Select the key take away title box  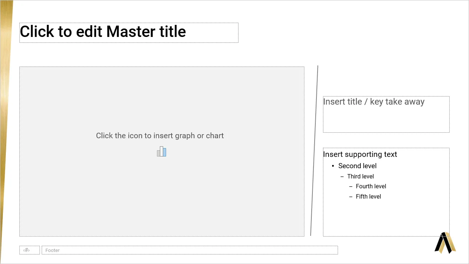click(x=386, y=114)
